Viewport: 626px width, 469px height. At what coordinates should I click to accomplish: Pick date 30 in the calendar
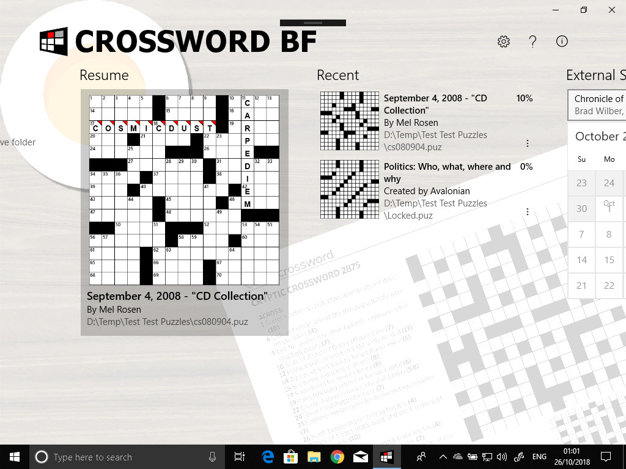582,209
